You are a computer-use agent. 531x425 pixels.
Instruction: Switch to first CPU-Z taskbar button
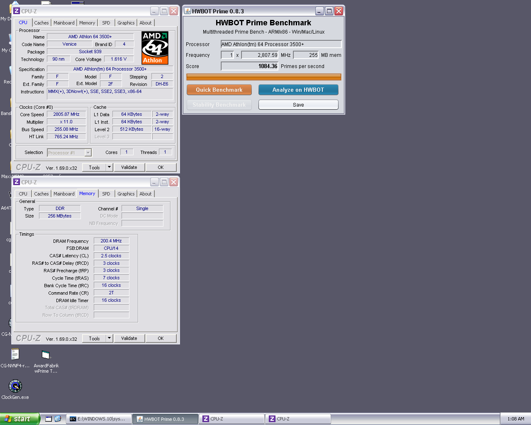(231, 419)
